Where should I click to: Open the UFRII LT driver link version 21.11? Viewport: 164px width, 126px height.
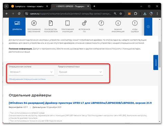click(x=80, y=103)
